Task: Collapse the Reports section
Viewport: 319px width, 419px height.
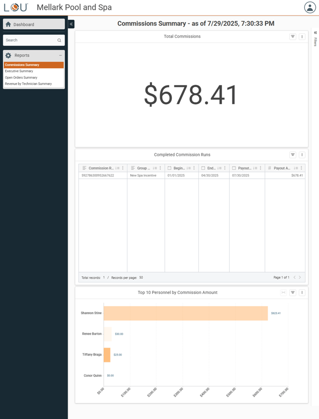Action: tap(60, 56)
